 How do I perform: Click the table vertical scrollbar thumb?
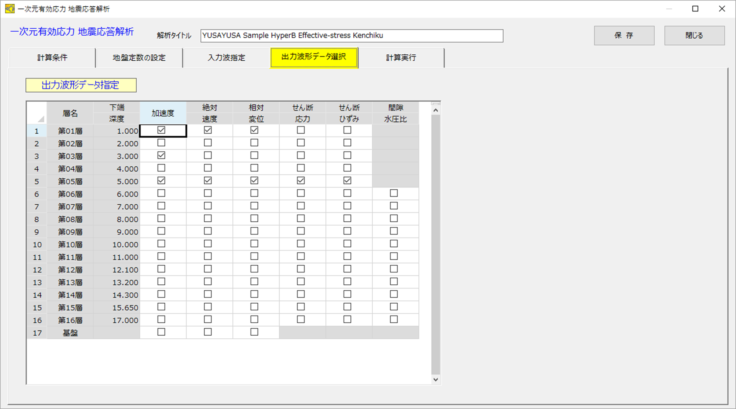pos(436,245)
